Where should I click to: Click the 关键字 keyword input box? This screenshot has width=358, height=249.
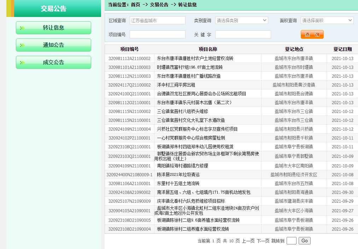point(243,34)
